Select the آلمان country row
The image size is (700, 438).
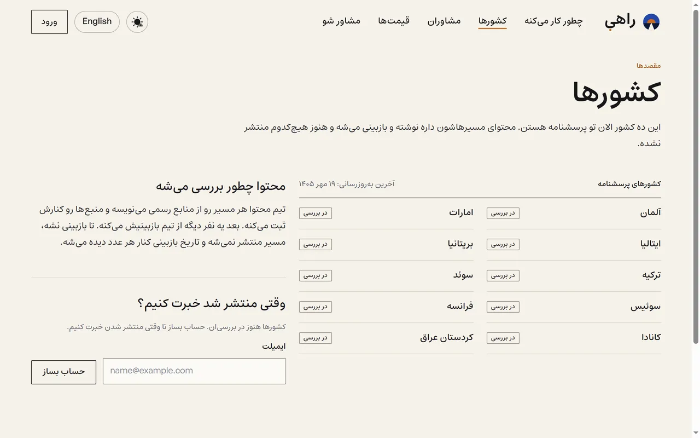pyautogui.click(x=574, y=214)
